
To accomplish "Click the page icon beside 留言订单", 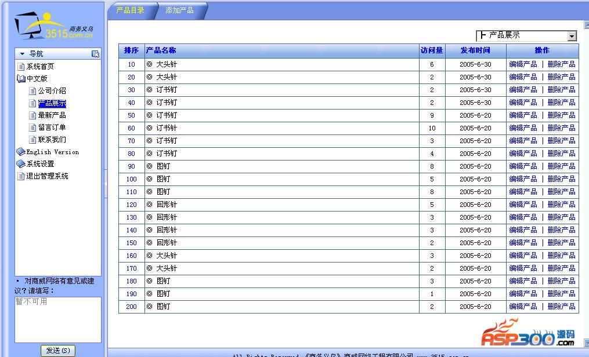I will click(32, 128).
